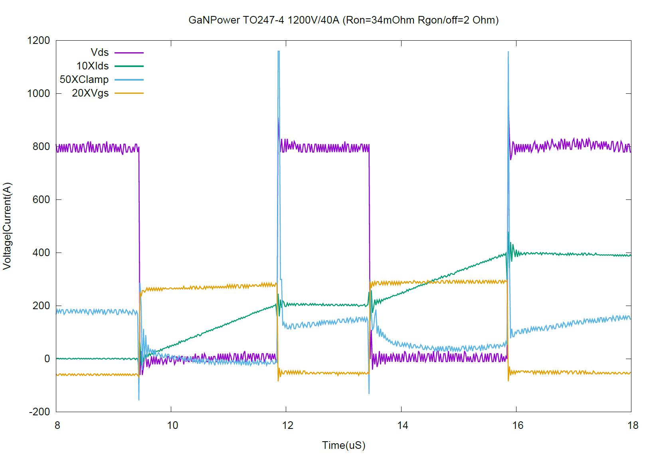This screenshot has height=454, width=647.
Task: Click the Vds legend label
Action: coord(100,52)
